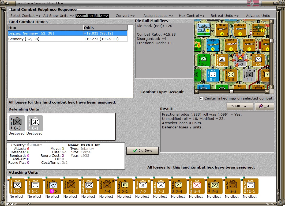Open the 2-D-10 Charts
Viewport: 285px width, 206px height.
[x=240, y=106]
